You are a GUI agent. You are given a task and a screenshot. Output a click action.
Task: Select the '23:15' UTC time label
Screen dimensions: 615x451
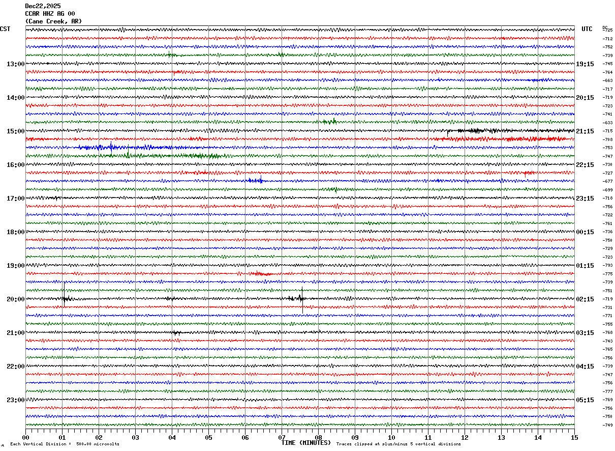click(585, 199)
